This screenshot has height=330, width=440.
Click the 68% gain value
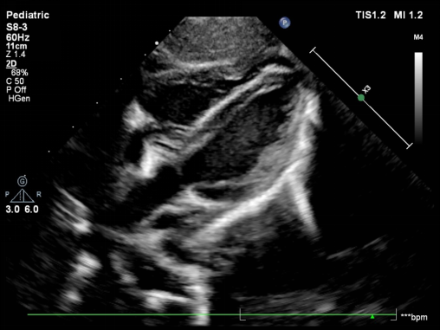point(19,73)
